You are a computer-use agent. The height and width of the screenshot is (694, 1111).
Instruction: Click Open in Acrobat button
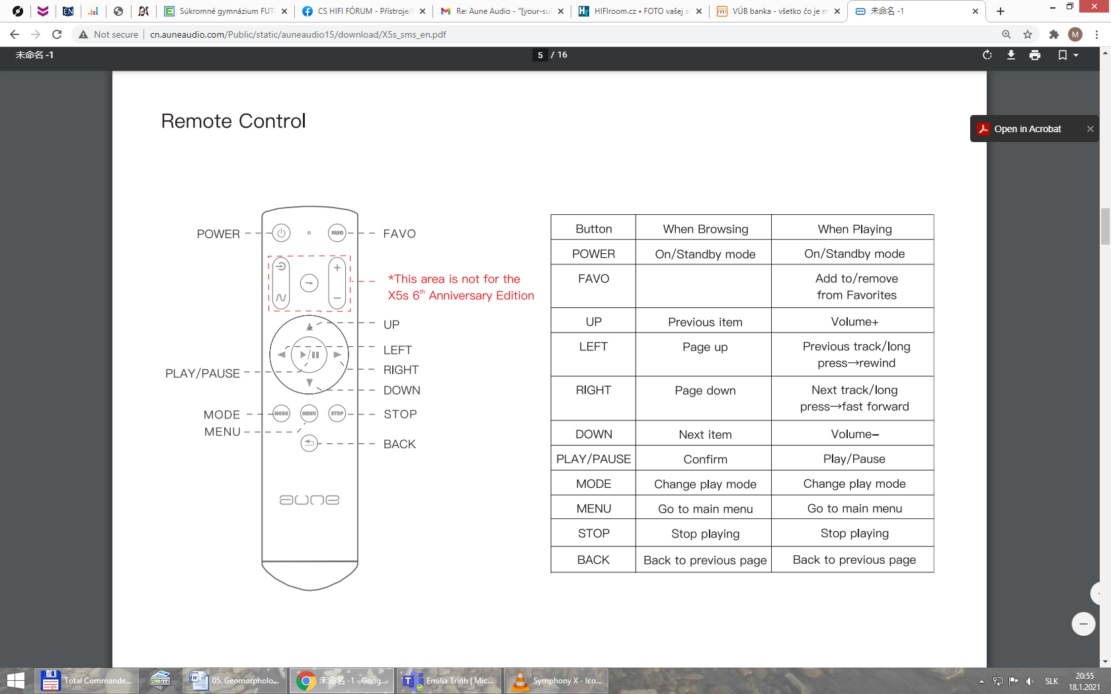point(1027,129)
